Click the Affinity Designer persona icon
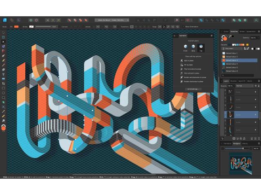The height and width of the screenshot is (195, 261). click(4, 19)
